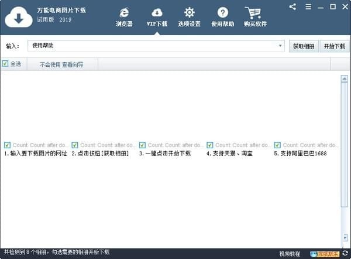
Task: Open 视频教程 link in status bar
Action: pos(290,254)
